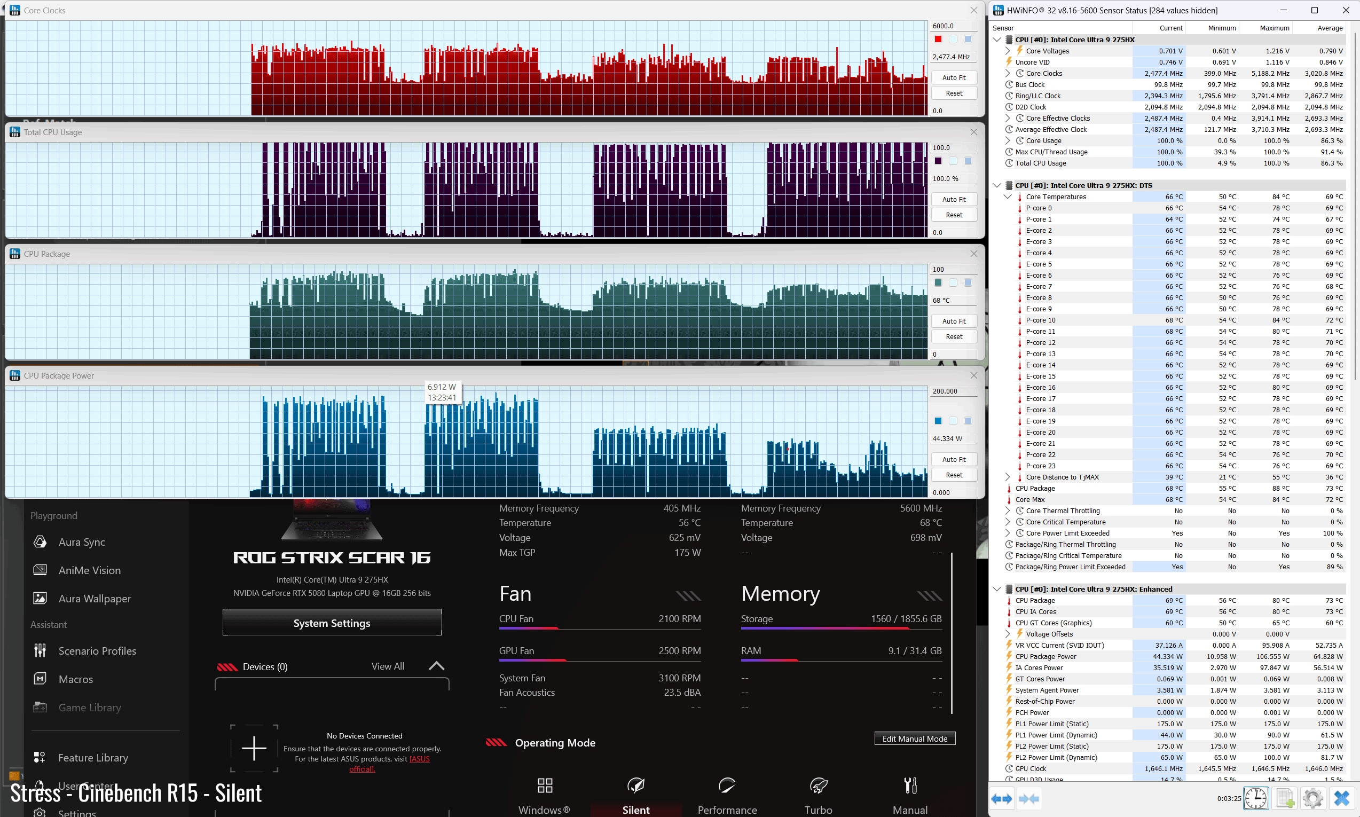Select the Ring/LLC Clock sensor row
This screenshot has height=817, width=1360.
click(1168, 96)
